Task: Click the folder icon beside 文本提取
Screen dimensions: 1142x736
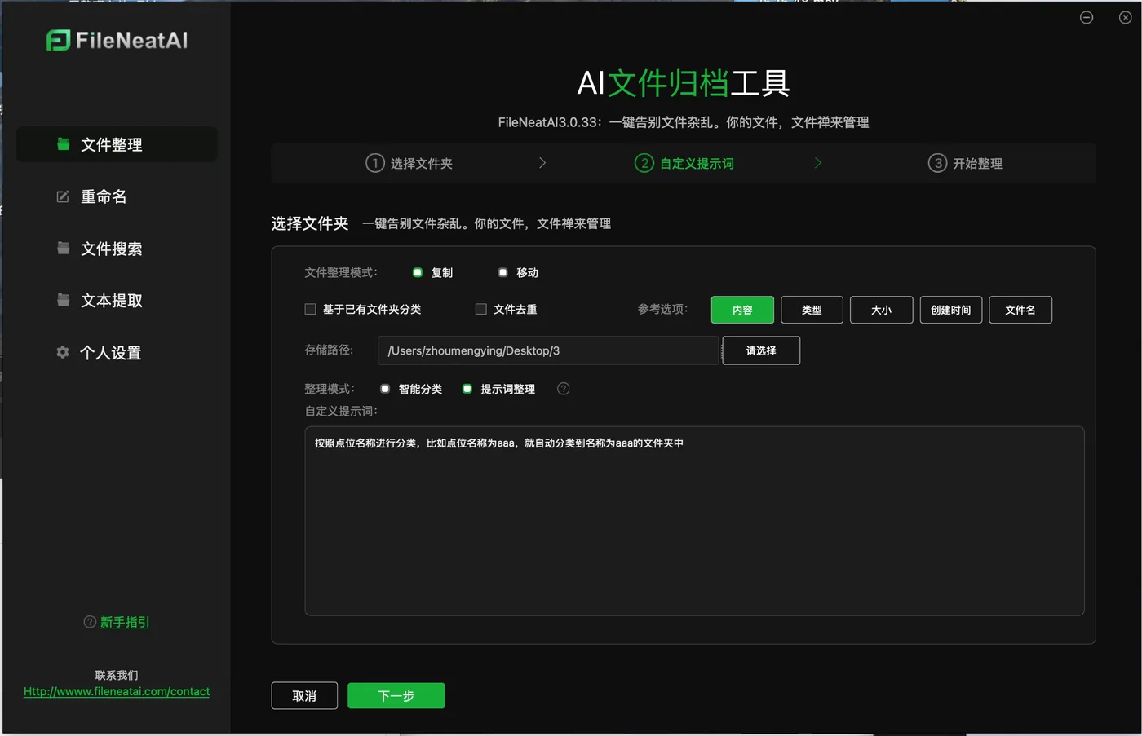Action: point(63,300)
